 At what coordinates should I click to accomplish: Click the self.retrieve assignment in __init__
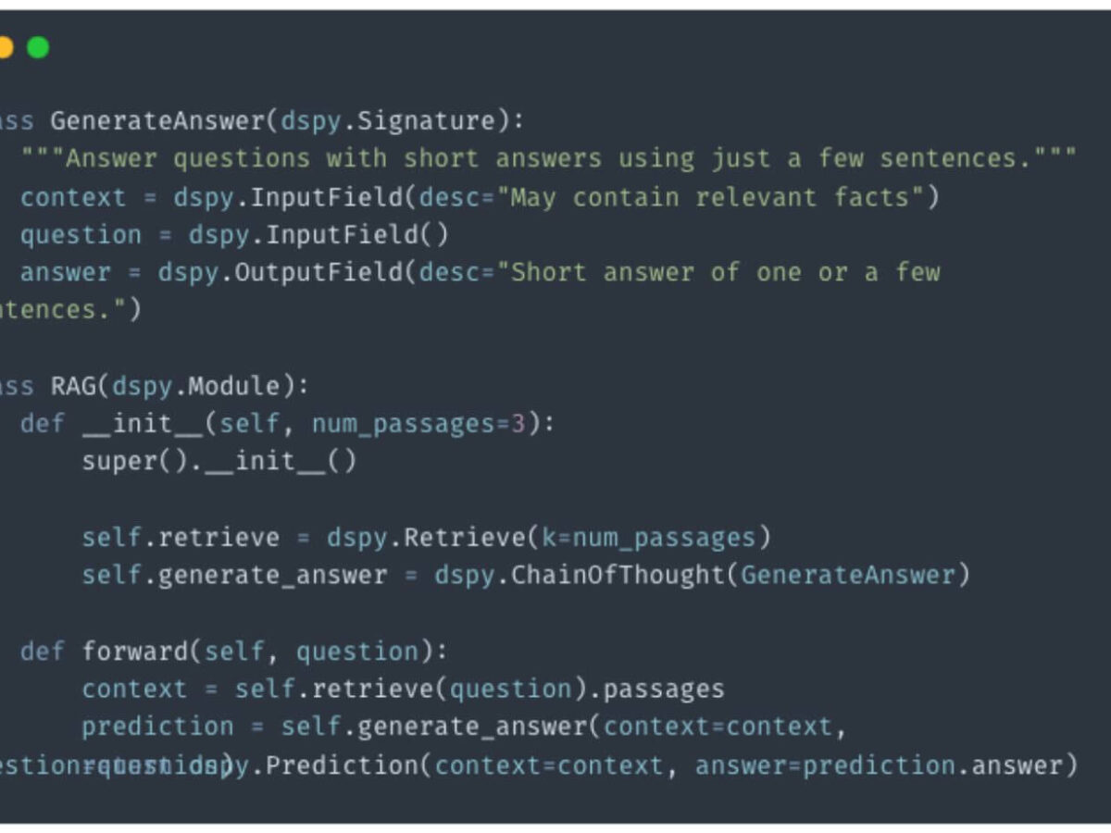tap(180, 538)
